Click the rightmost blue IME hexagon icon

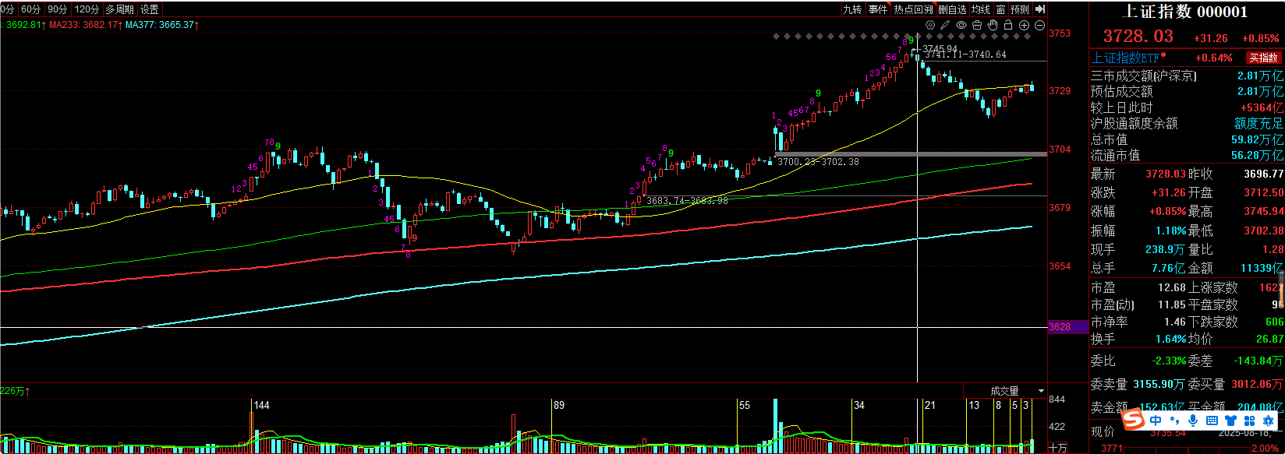[1268, 421]
